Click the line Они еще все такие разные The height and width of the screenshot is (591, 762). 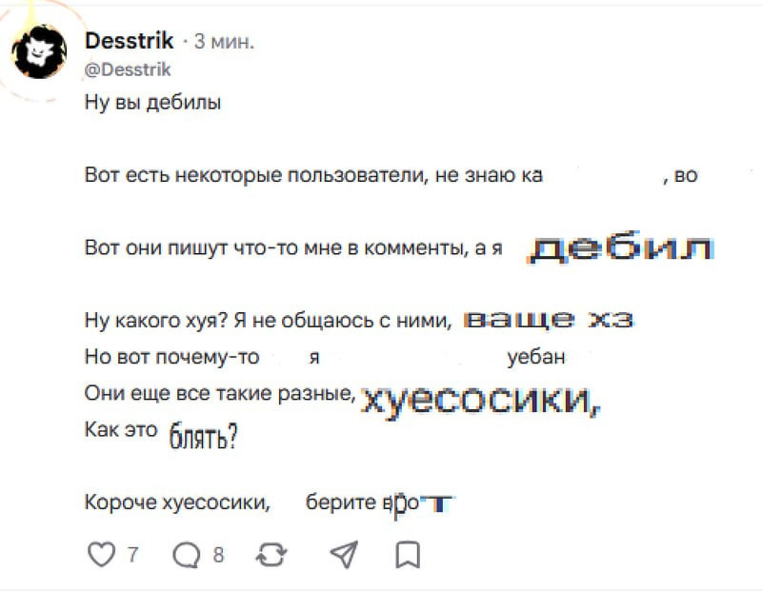click(x=220, y=393)
